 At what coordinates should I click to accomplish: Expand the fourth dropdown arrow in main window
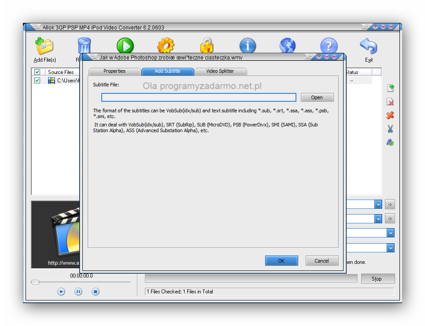(x=390, y=248)
